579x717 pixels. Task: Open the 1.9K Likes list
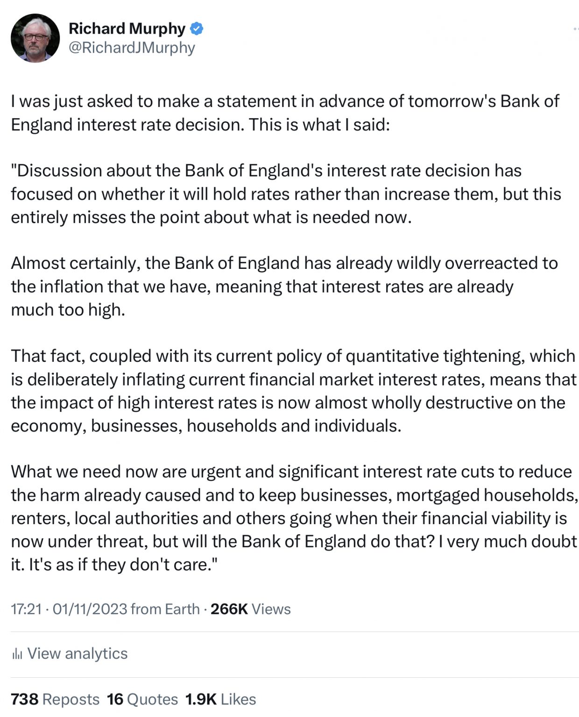(219, 699)
